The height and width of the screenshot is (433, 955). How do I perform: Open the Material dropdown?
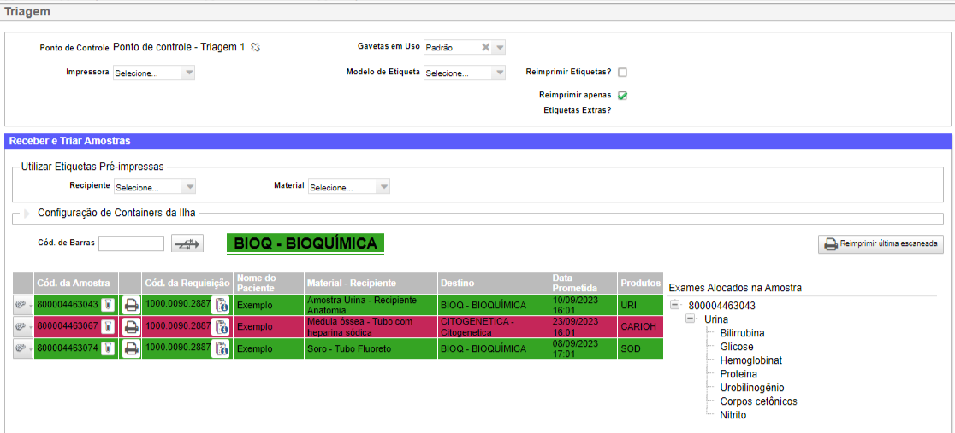349,187
